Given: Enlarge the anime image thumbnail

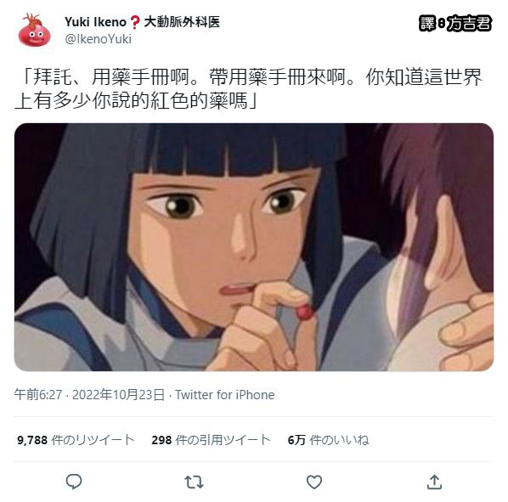Looking at the screenshot, I should pos(254,247).
